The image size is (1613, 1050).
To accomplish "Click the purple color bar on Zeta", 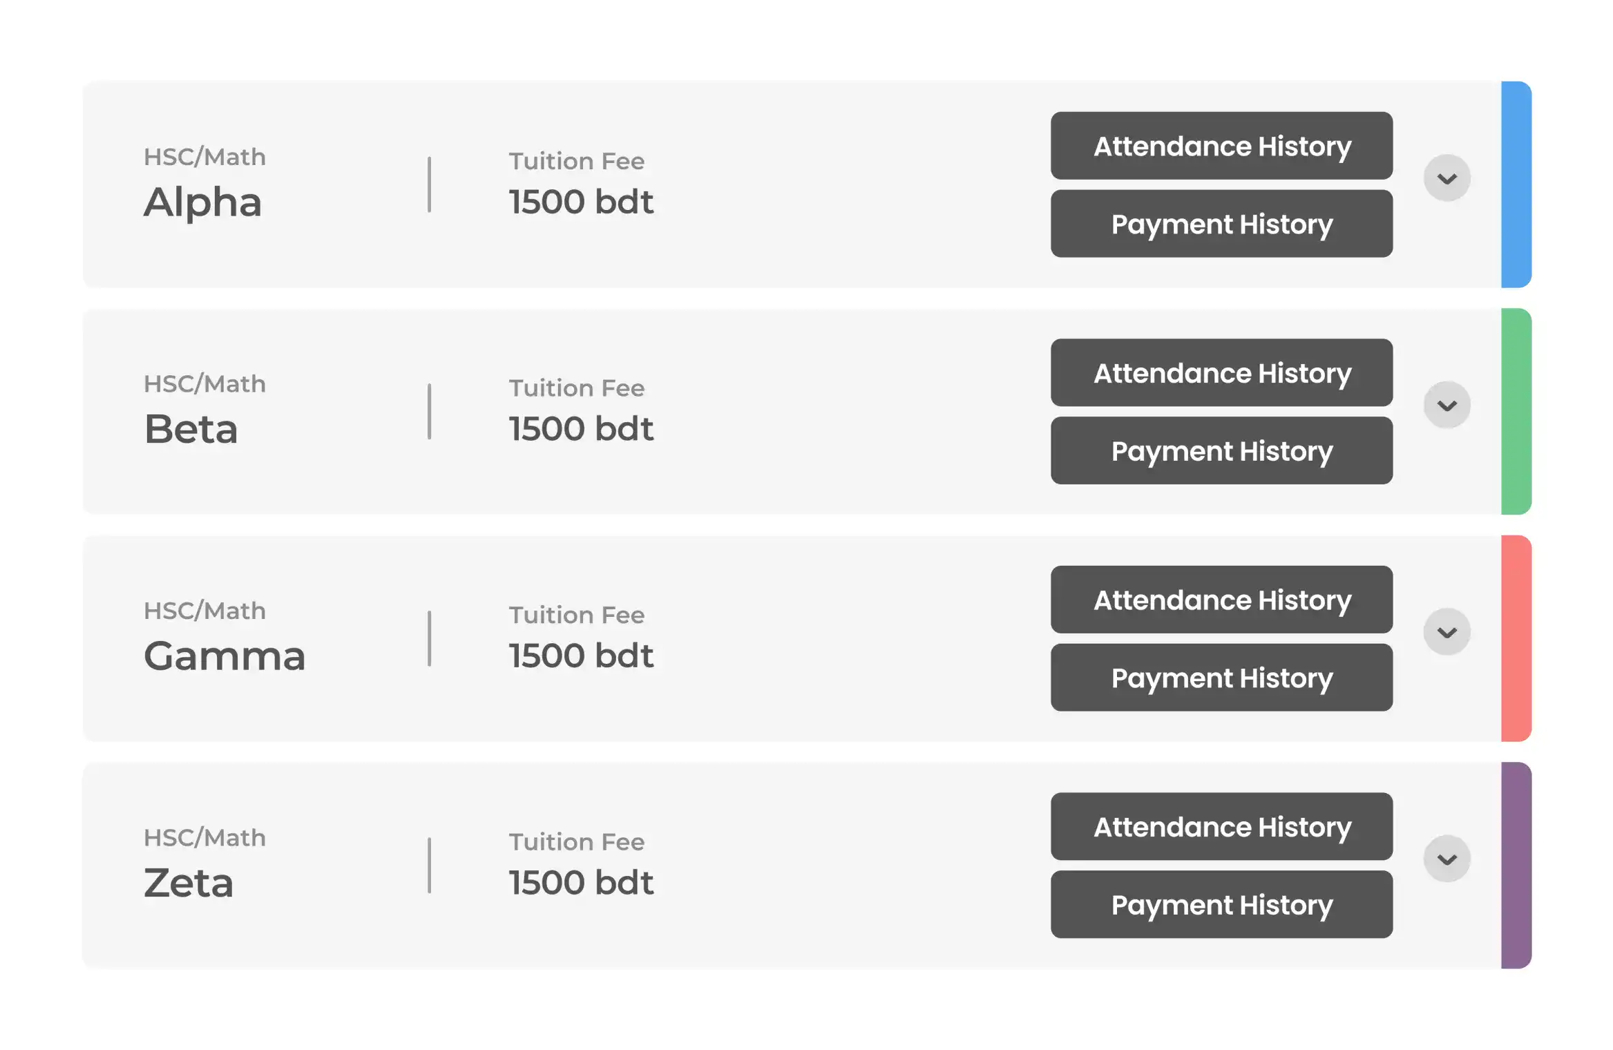I will 1516,865.
